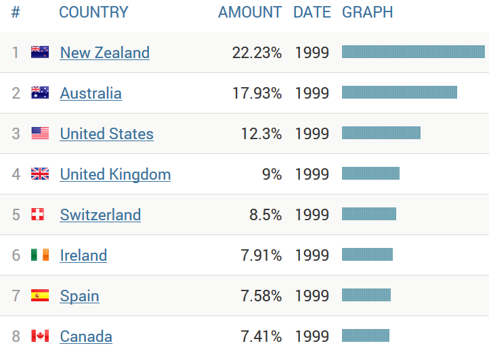Screen dimensions: 489x354
Task: Click the United Kingdom flag icon
Action: click(x=40, y=174)
